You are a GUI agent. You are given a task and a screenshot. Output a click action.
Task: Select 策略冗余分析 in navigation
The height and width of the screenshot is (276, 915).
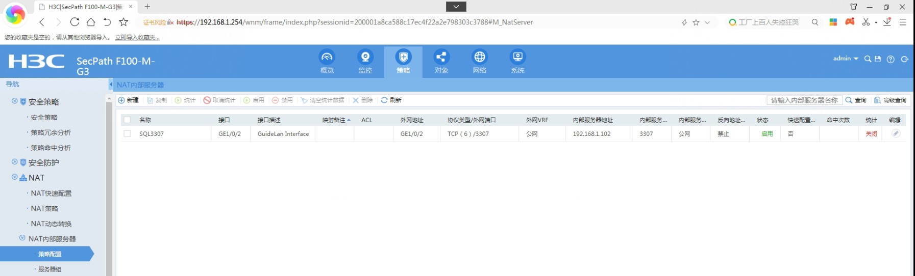coord(51,132)
